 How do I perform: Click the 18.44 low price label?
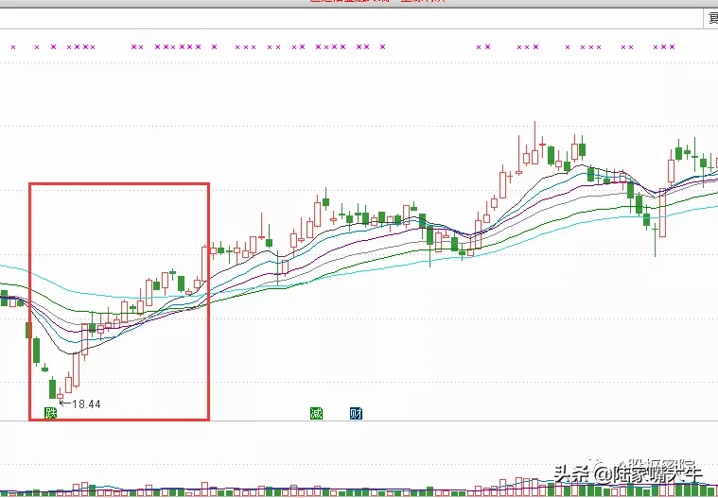click(x=86, y=404)
